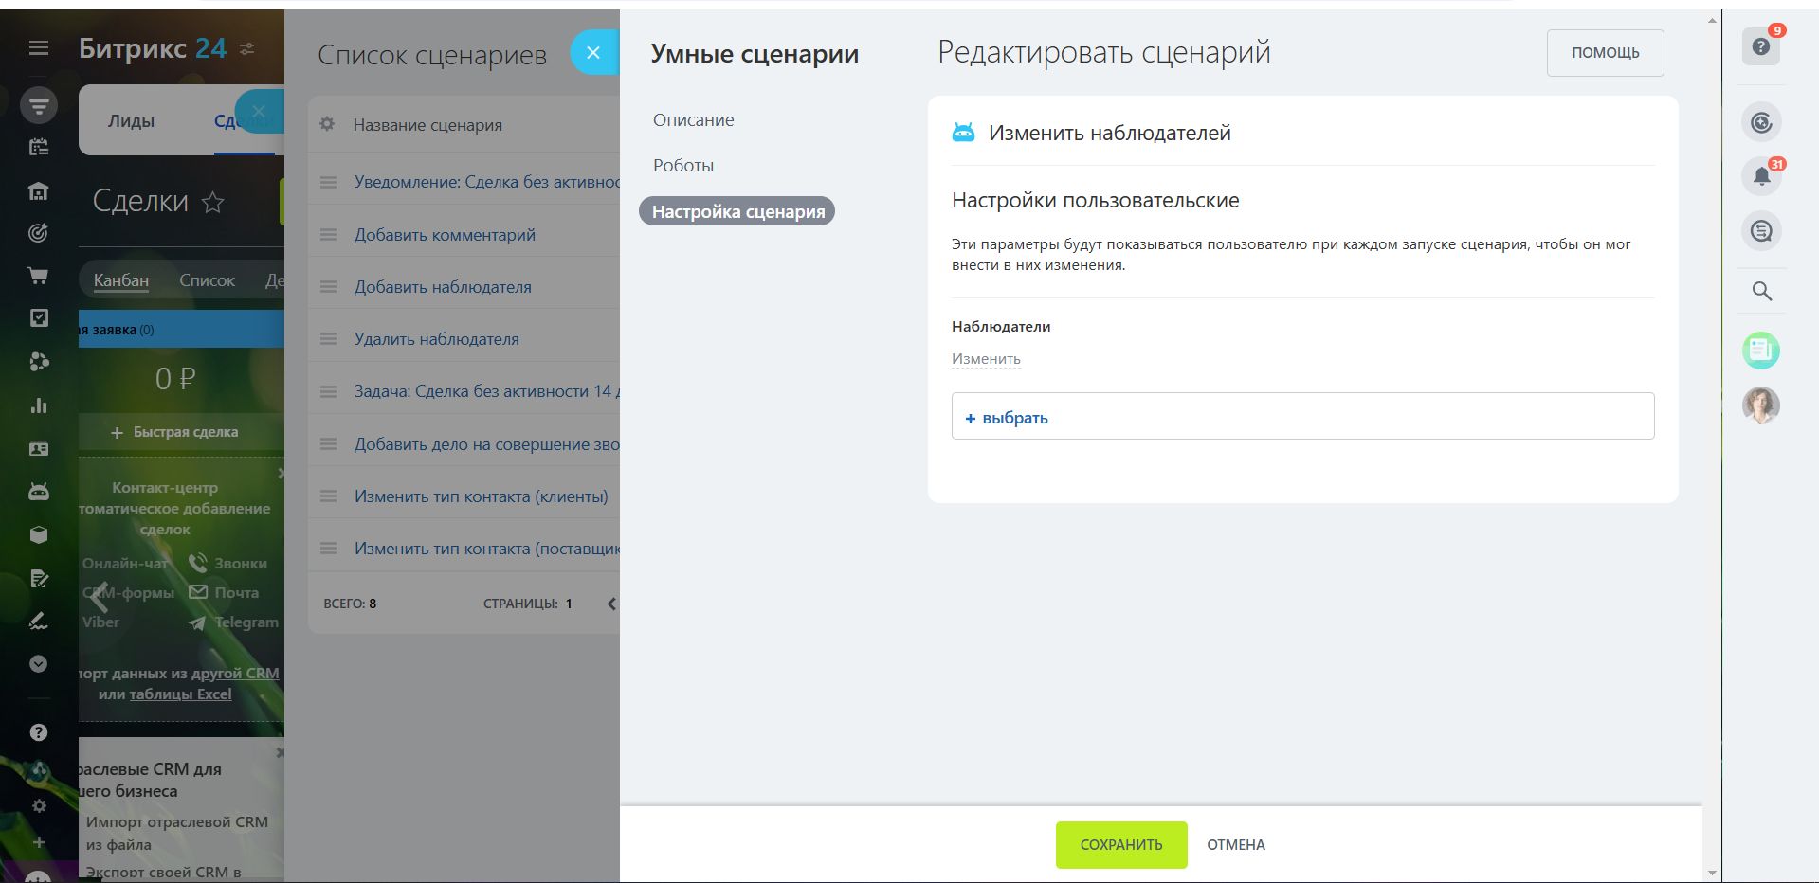Open the help icon with badge 9
The image size is (1819, 883).
[x=1761, y=46]
